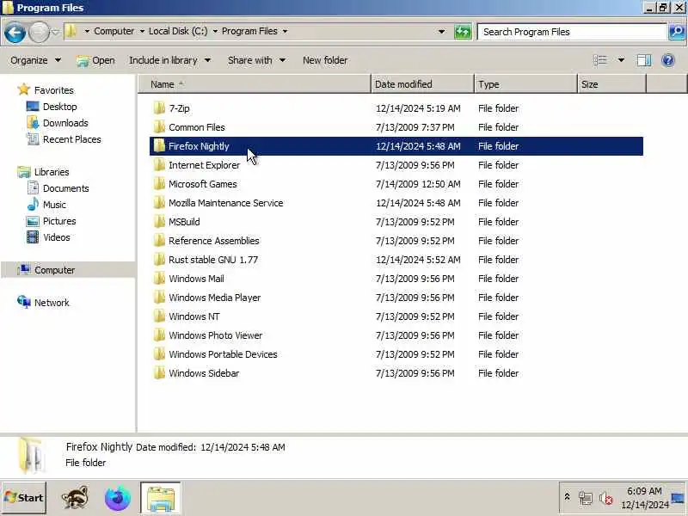Show the preview pane icon
This screenshot has height=516, width=688.
coord(643,60)
